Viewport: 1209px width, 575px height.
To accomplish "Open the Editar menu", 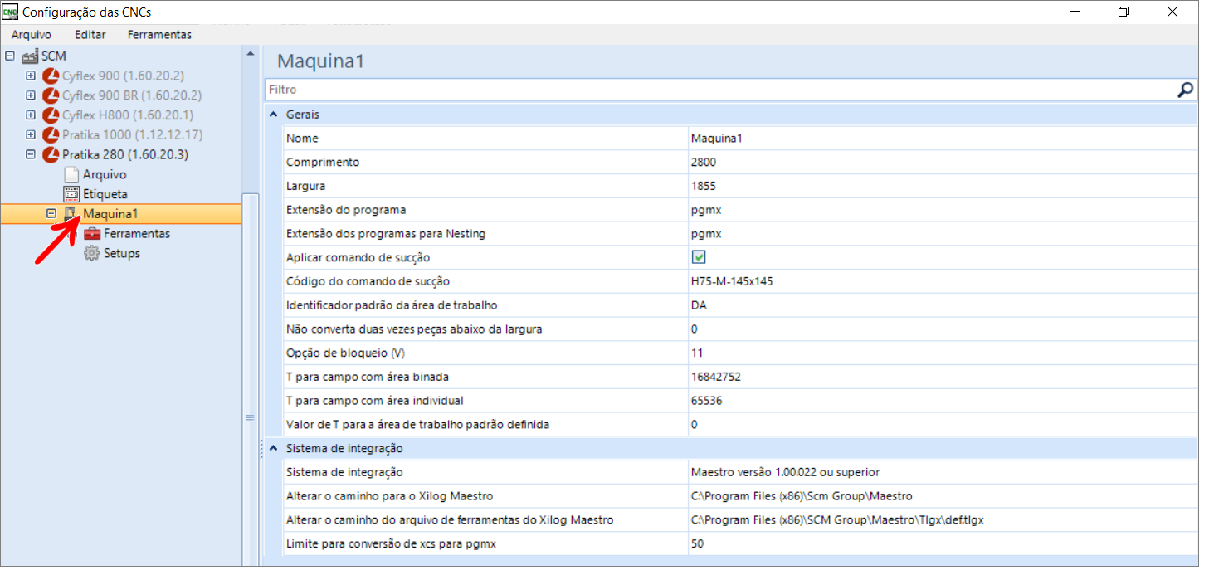I will point(90,35).
